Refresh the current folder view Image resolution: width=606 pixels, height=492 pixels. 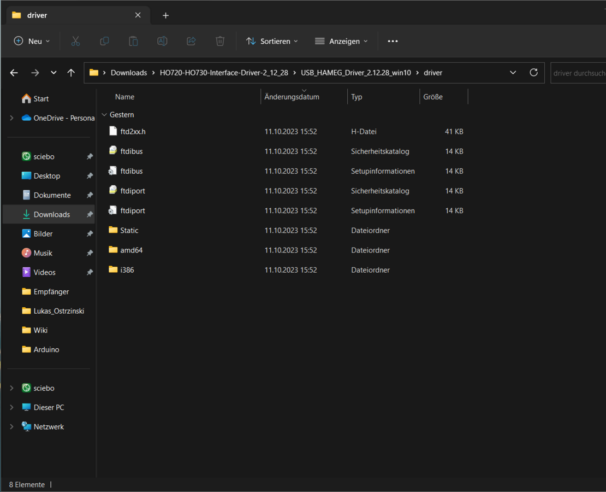click(x=533, y=73)
